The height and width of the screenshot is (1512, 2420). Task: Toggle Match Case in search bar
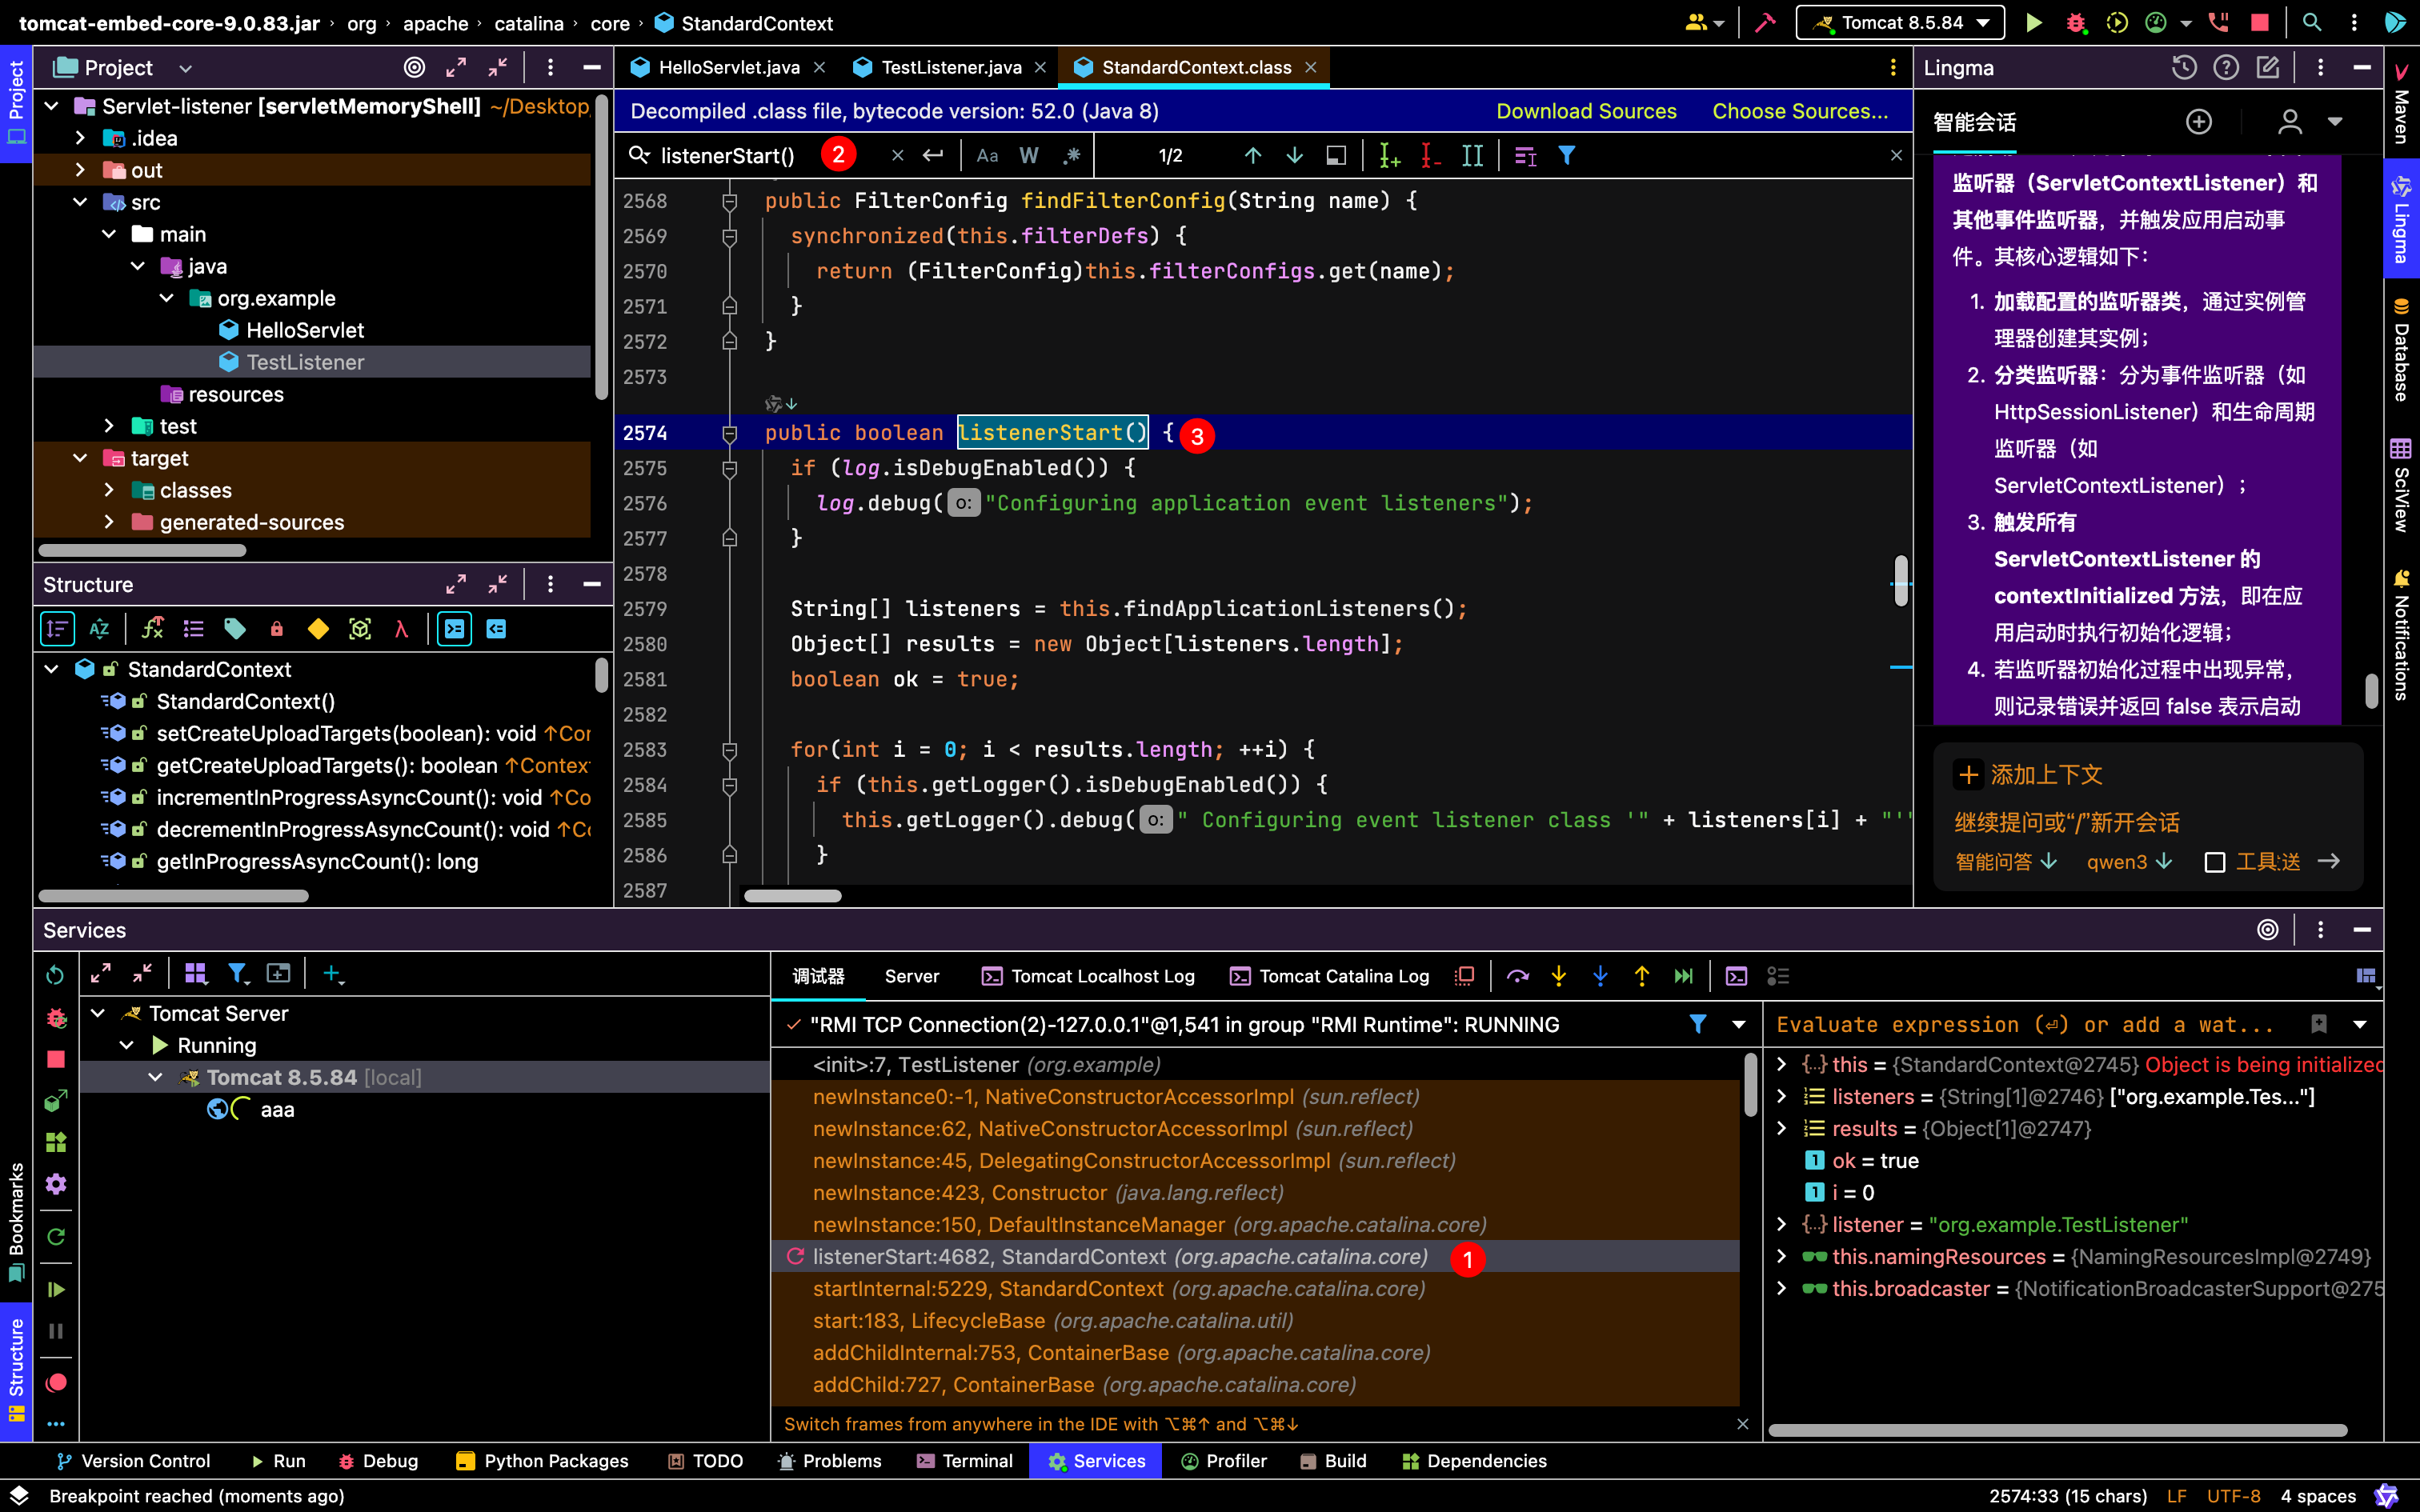point(987,155)
